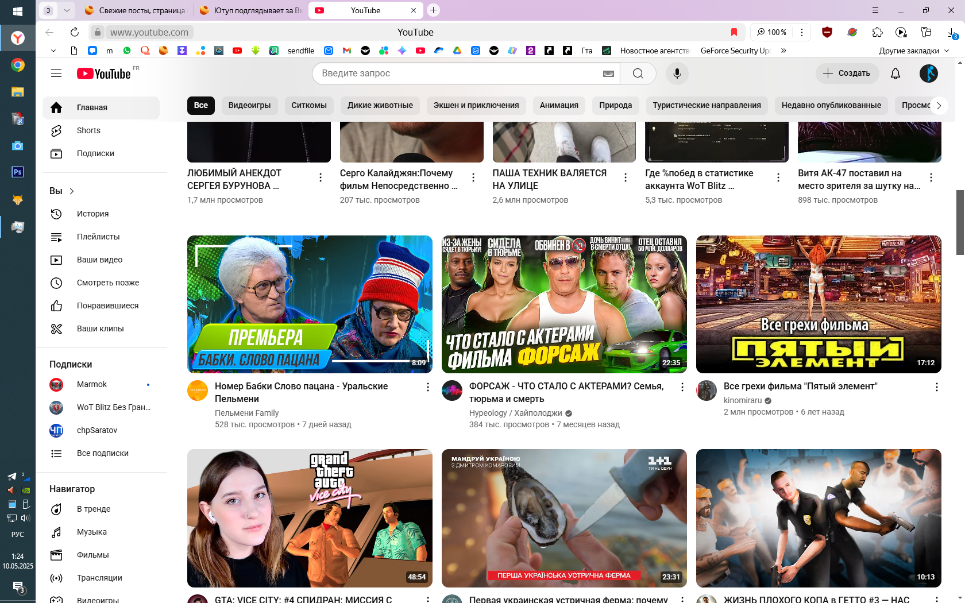
Task: Toggle the page bookmark icon in address bar
Action: point(734,32)
